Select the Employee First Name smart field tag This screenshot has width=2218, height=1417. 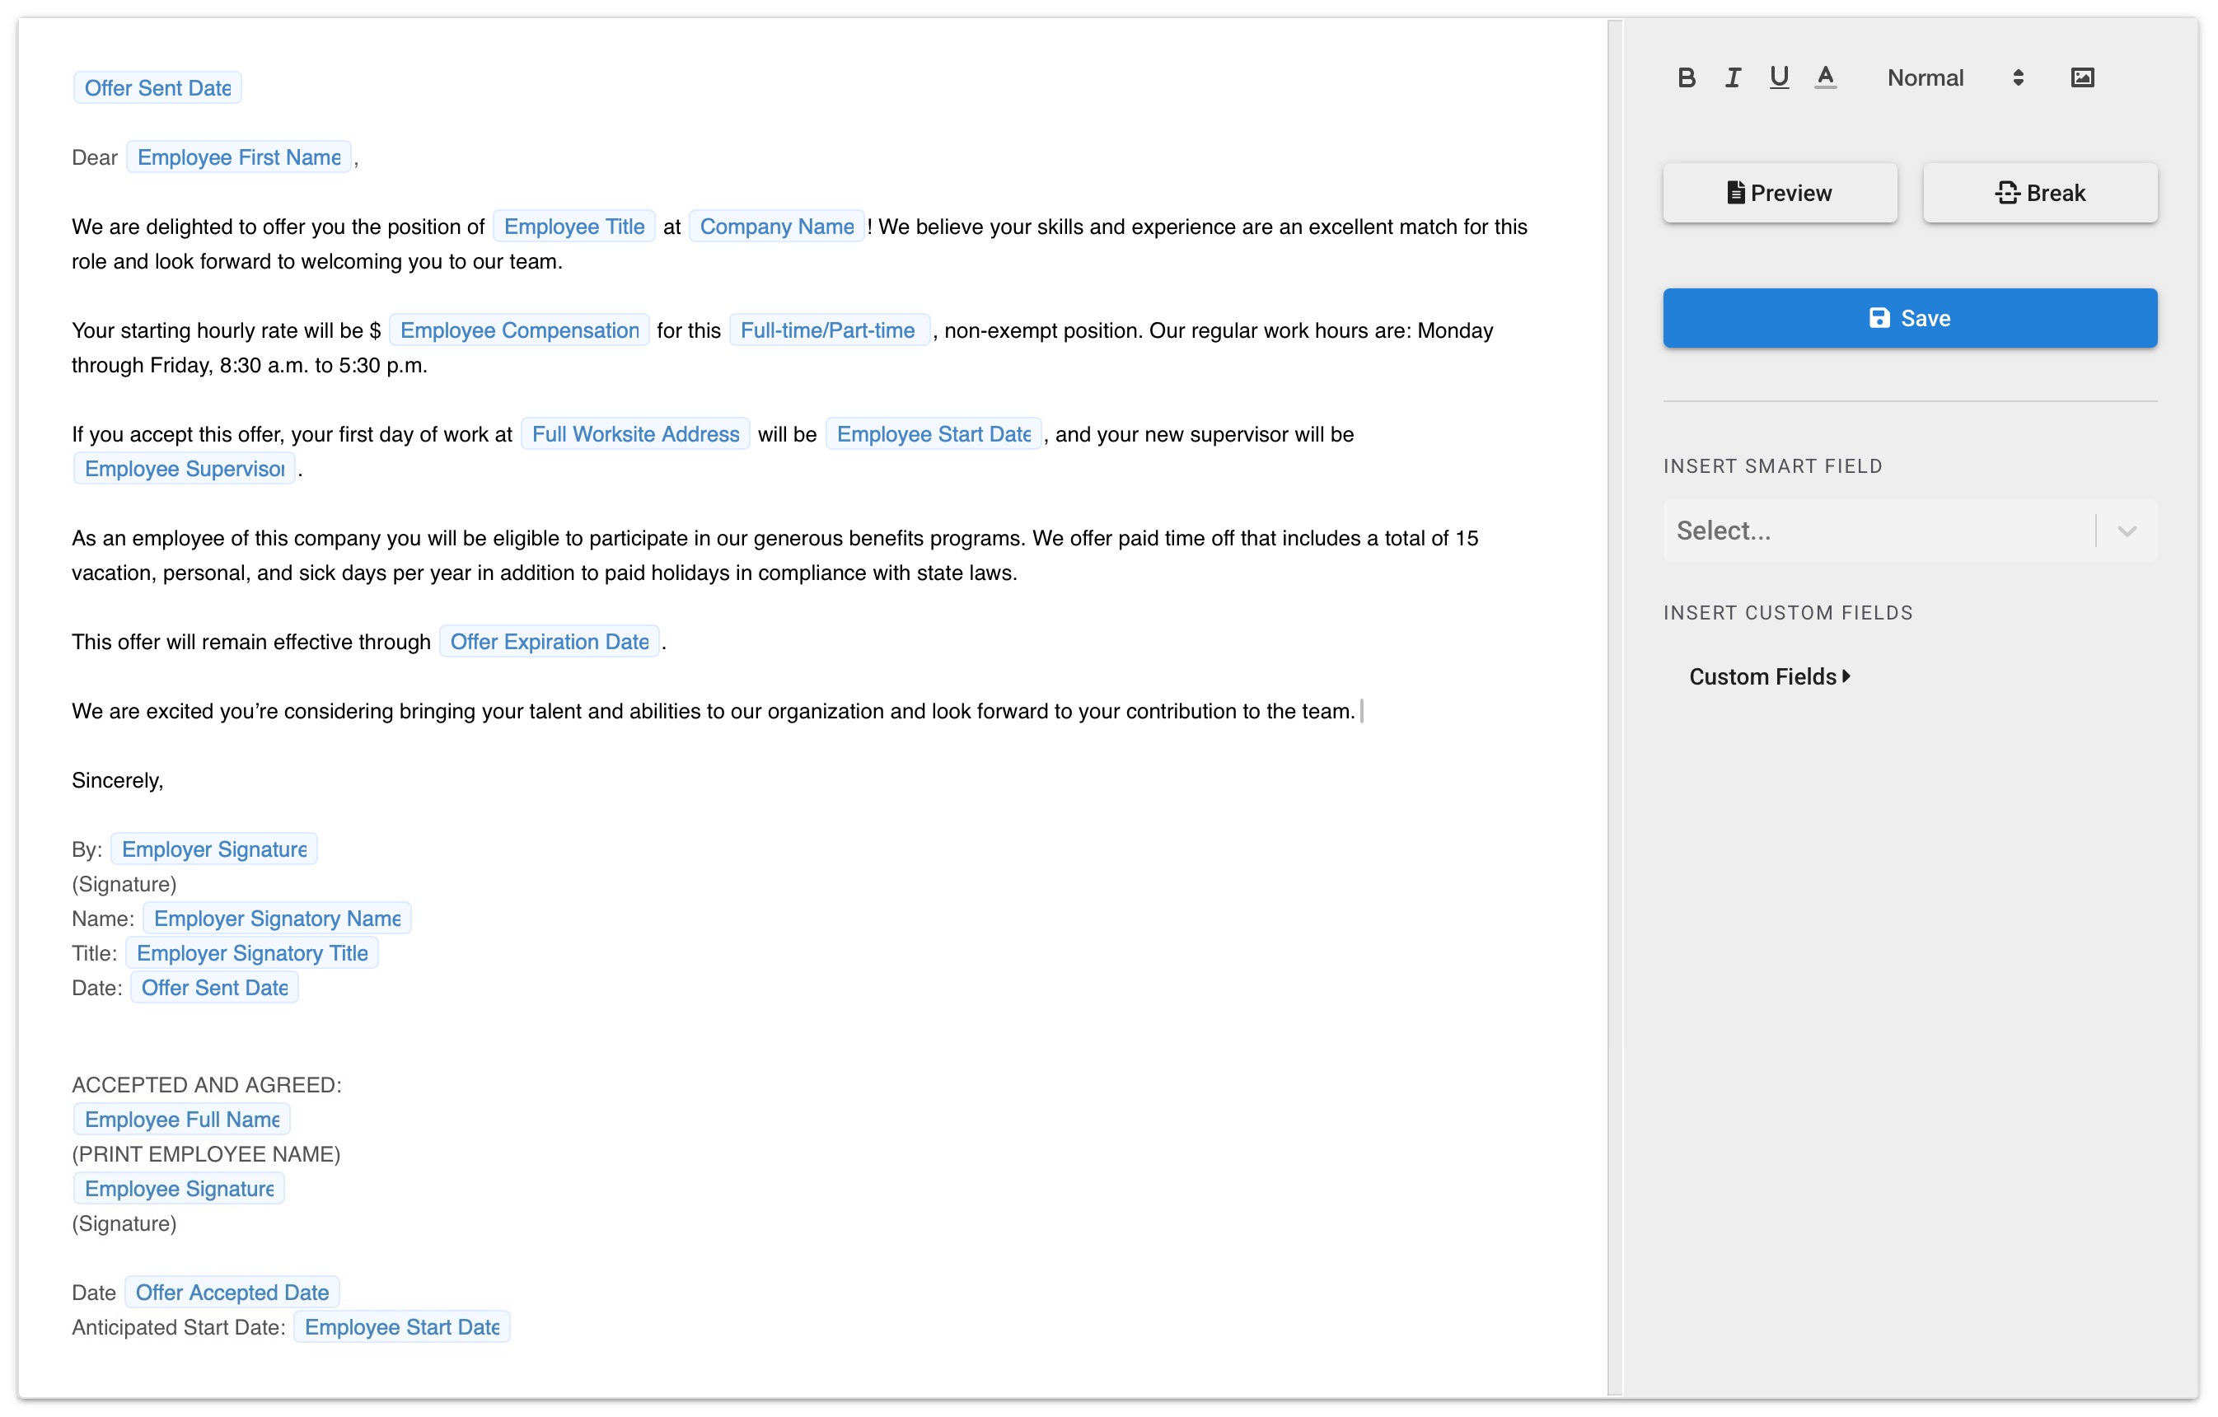(239, 157)
